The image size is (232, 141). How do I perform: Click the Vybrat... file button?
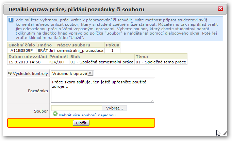click(x=114, y=108)
